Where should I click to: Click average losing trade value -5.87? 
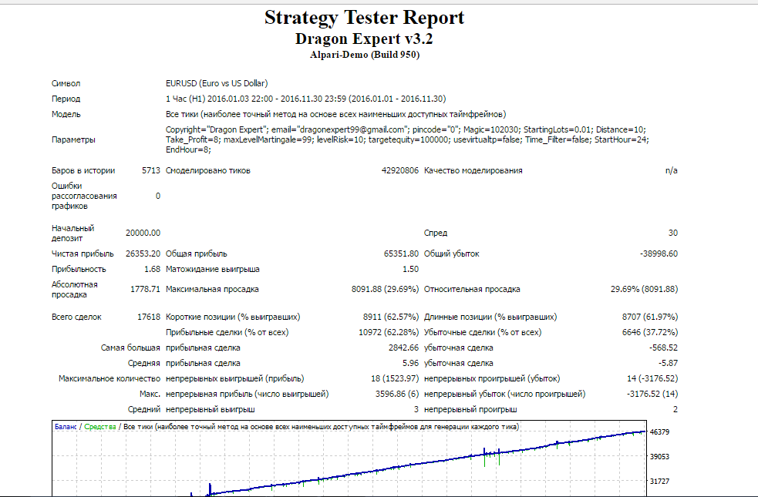(x=668, y=363)
